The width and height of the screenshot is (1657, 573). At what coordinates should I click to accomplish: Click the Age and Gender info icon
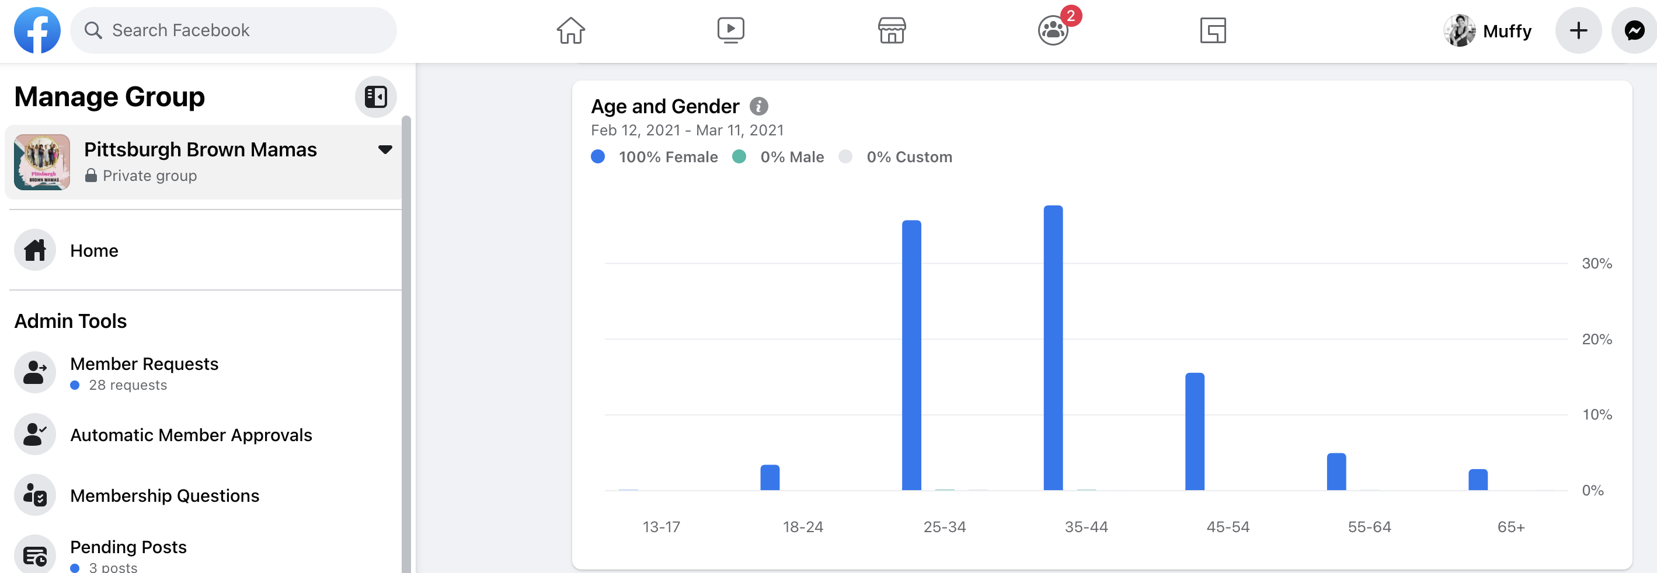759,106
